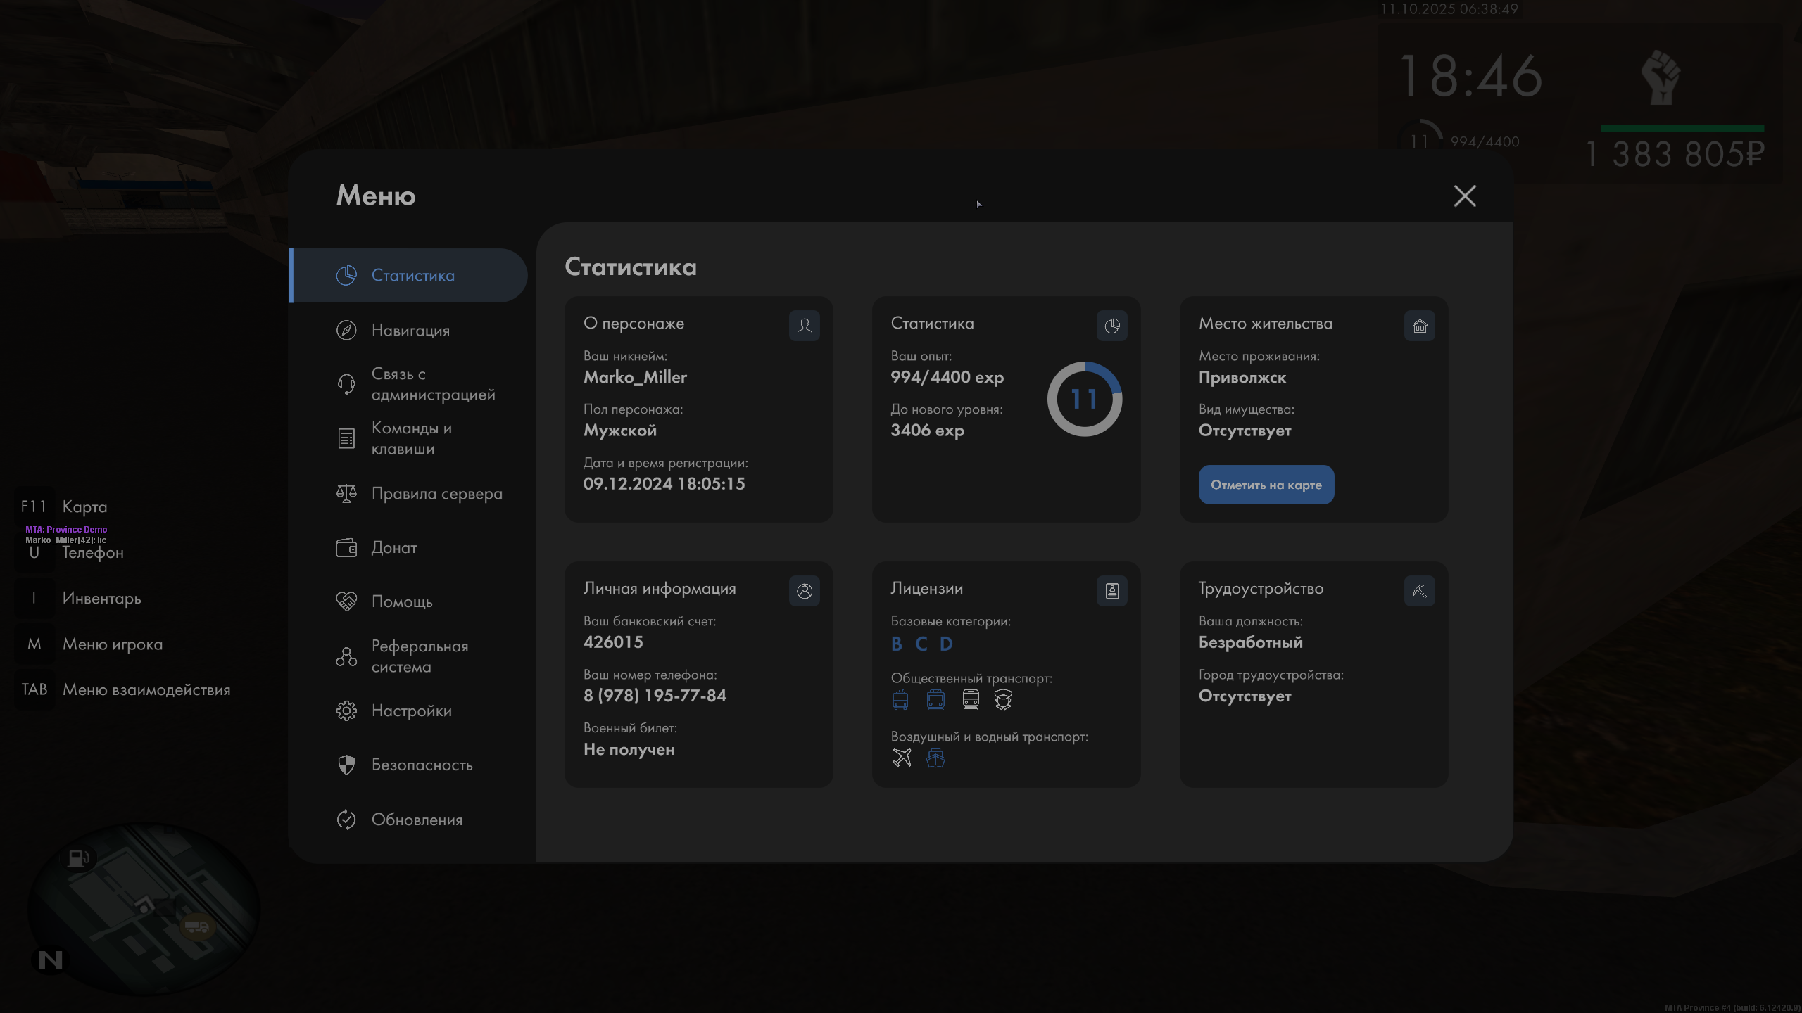Open the Донат menu item
The width and height of the screenshot is (1802, 1013).
(393, 547)
